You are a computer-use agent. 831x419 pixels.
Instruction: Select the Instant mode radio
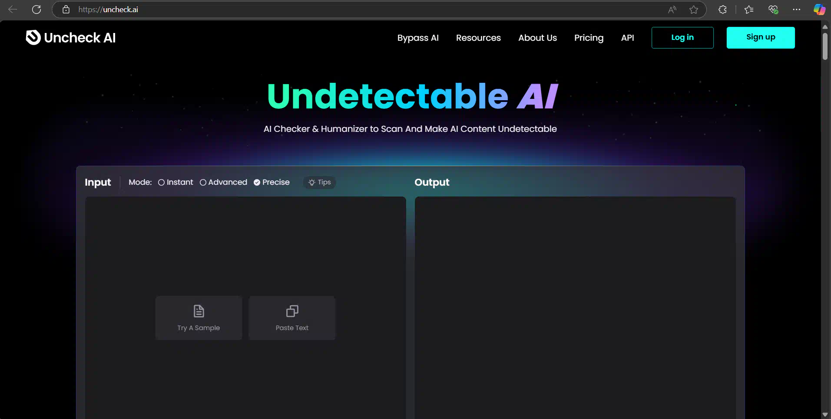click(161, 183)
